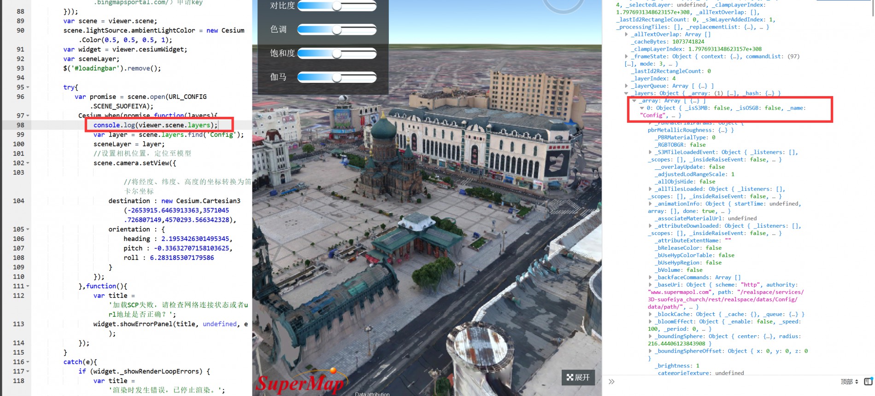Expand the _blockCache object

[650, 314]
